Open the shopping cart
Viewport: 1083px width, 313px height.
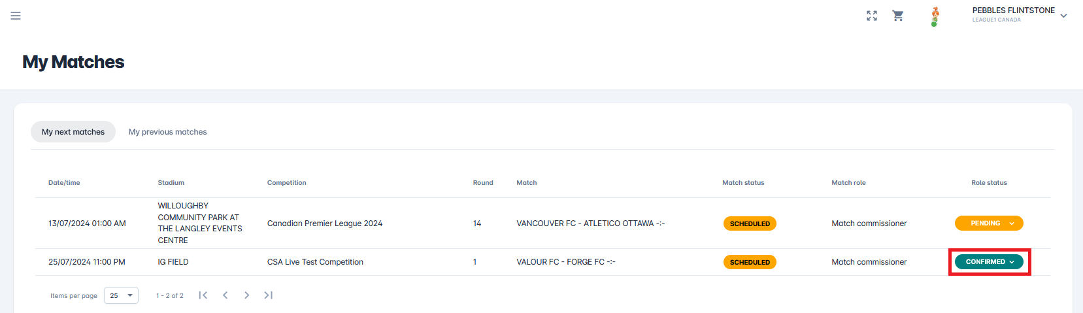898,16
